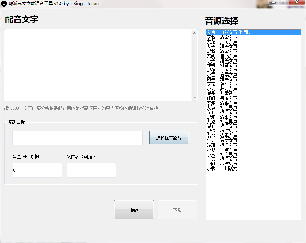Click the text area scrollbar down arrow
The height and width of the screenshot is (243, 306).
click(x=194, y=98)
